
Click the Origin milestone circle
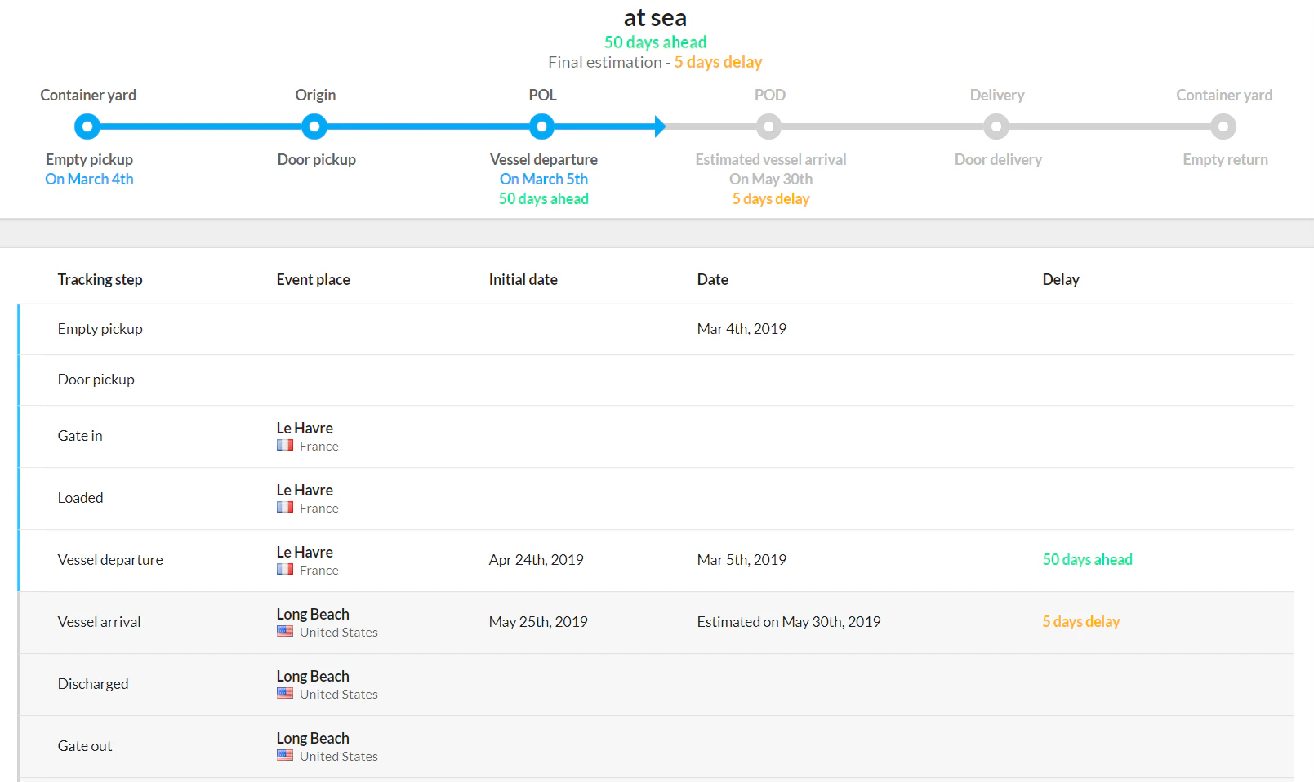(315, 127)
